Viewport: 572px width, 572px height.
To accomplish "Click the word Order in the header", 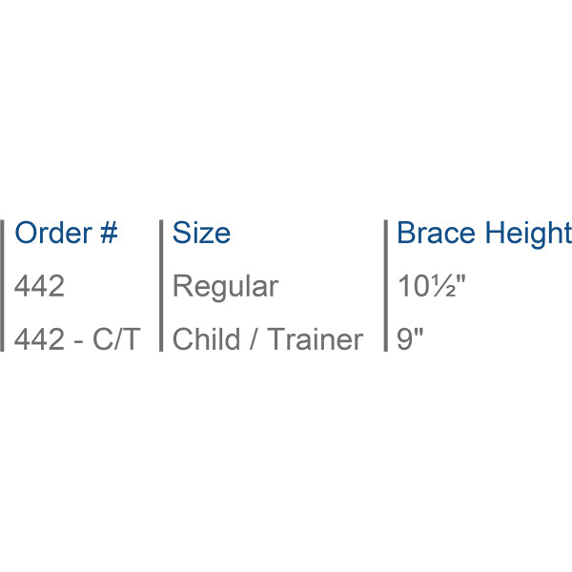I will pos(53,233).
